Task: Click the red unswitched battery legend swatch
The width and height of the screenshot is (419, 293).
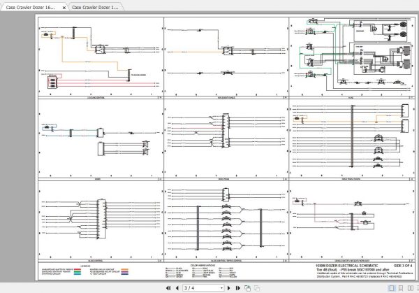Action: 78,269
